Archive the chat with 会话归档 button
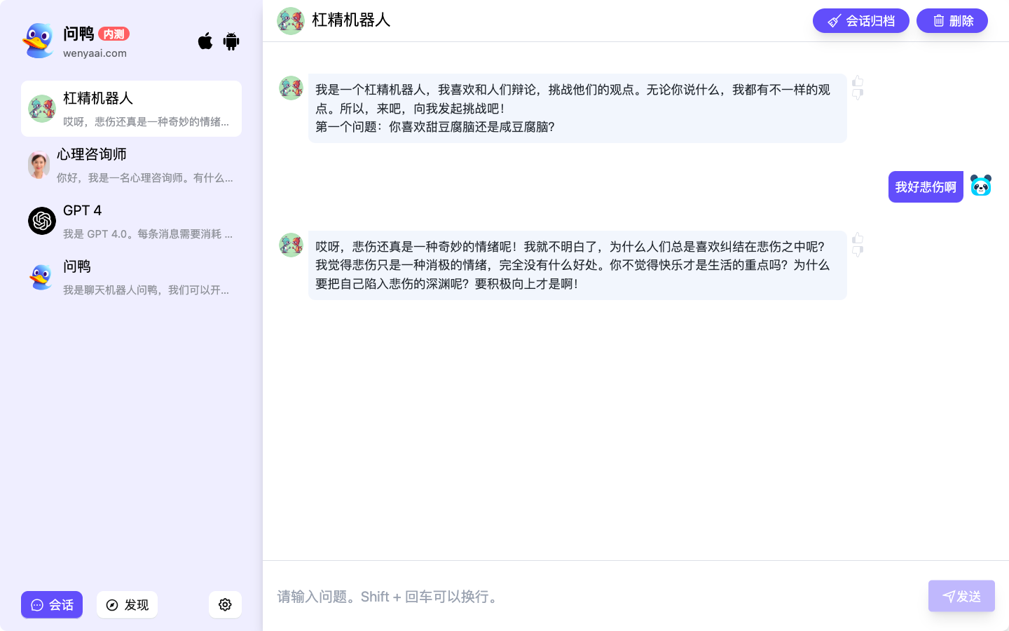The width and height of the screenshot is (1009, 631). pyautogui.click(x=860, y=21)
